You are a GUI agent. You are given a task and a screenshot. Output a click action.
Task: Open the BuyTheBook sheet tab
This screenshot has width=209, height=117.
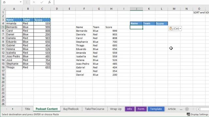click(x=71, y=109)
